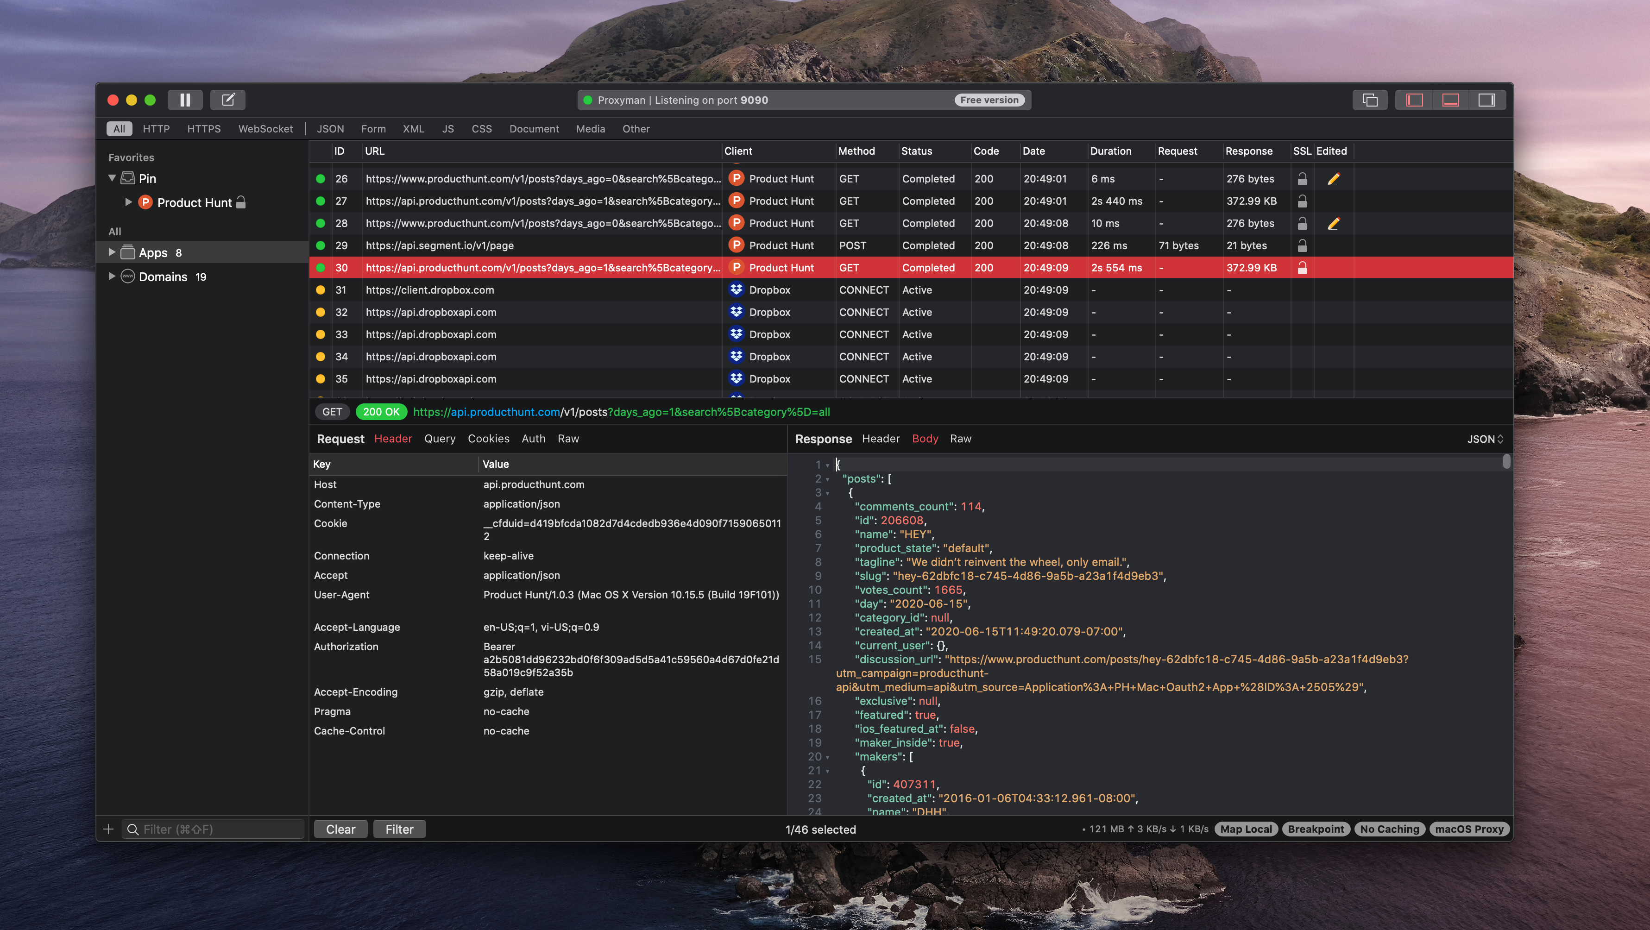Expand the Apps tree group

click(x=112, y=252)
